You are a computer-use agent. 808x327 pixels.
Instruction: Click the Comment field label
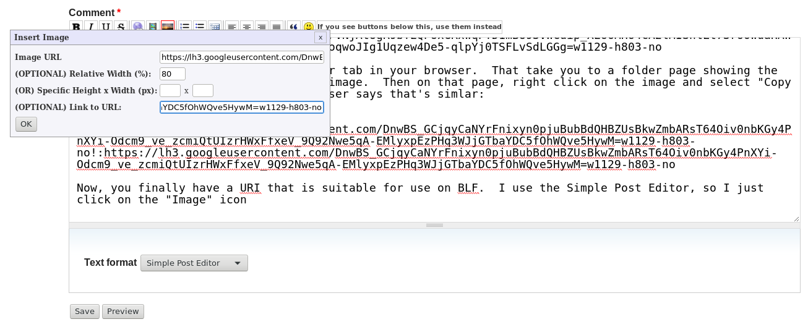click(92, 13)
